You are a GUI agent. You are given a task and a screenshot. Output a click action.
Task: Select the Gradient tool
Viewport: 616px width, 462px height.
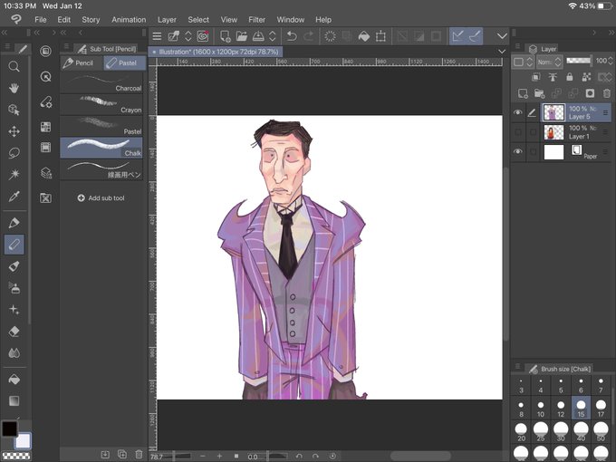14,400
